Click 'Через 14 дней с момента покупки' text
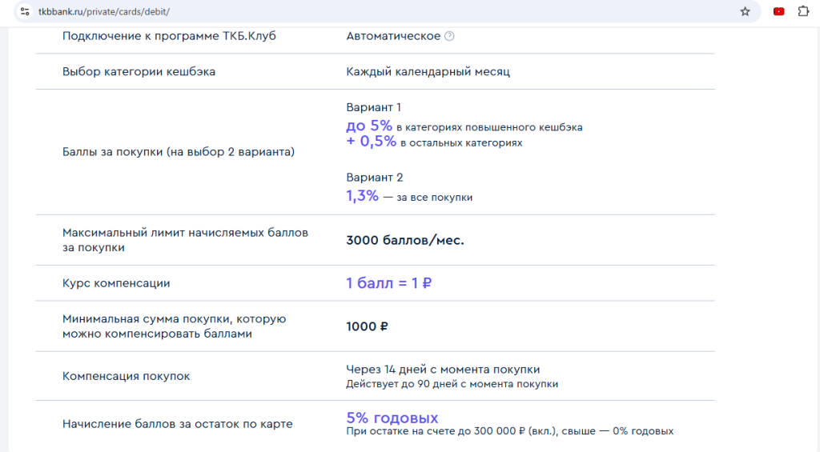820x452 pixels. click(x=443, y=370)
